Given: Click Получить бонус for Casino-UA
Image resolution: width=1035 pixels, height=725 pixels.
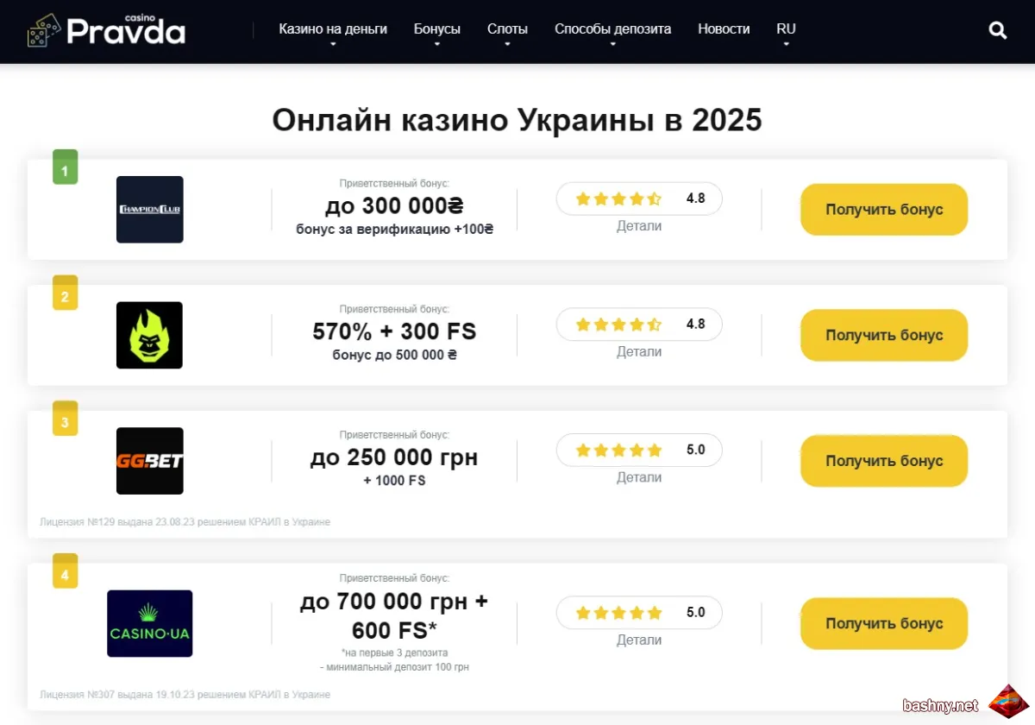Looking at the screenshot, I should [884, 623].
